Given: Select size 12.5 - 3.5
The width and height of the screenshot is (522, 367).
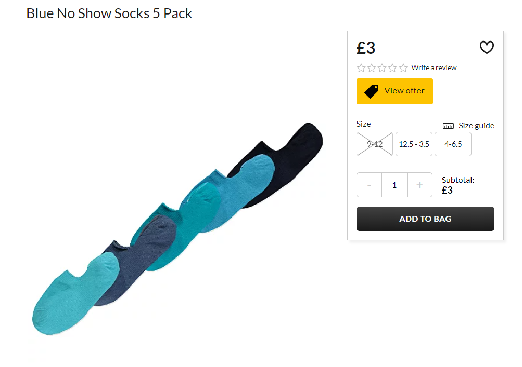Looking at the screenshot, I should [414, 144].
